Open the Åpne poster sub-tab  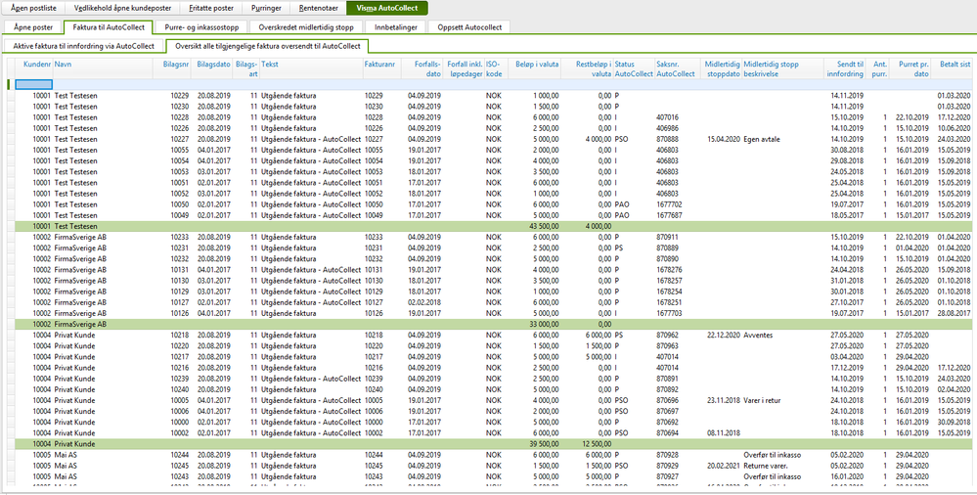point(31,27)
